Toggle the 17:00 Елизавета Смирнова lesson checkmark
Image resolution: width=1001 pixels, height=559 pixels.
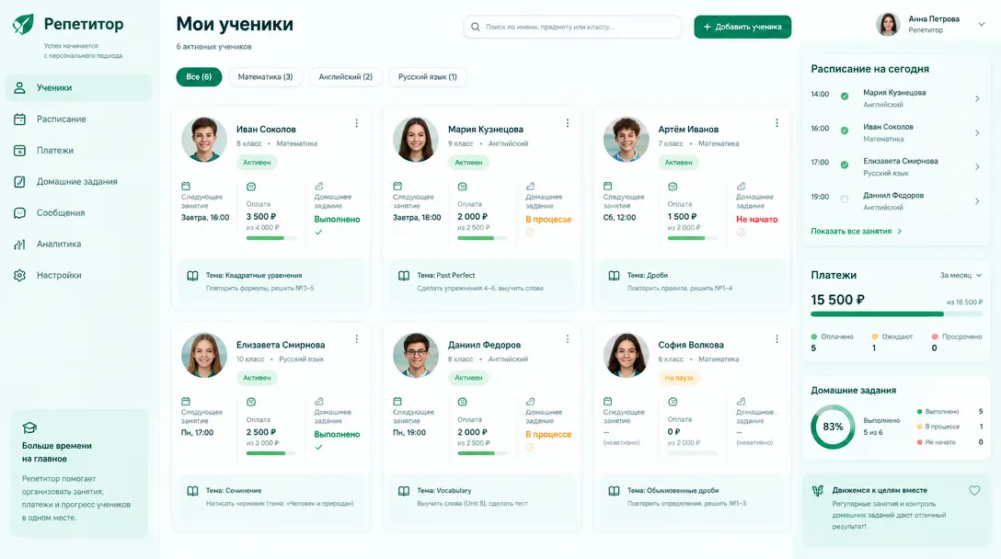844,165
